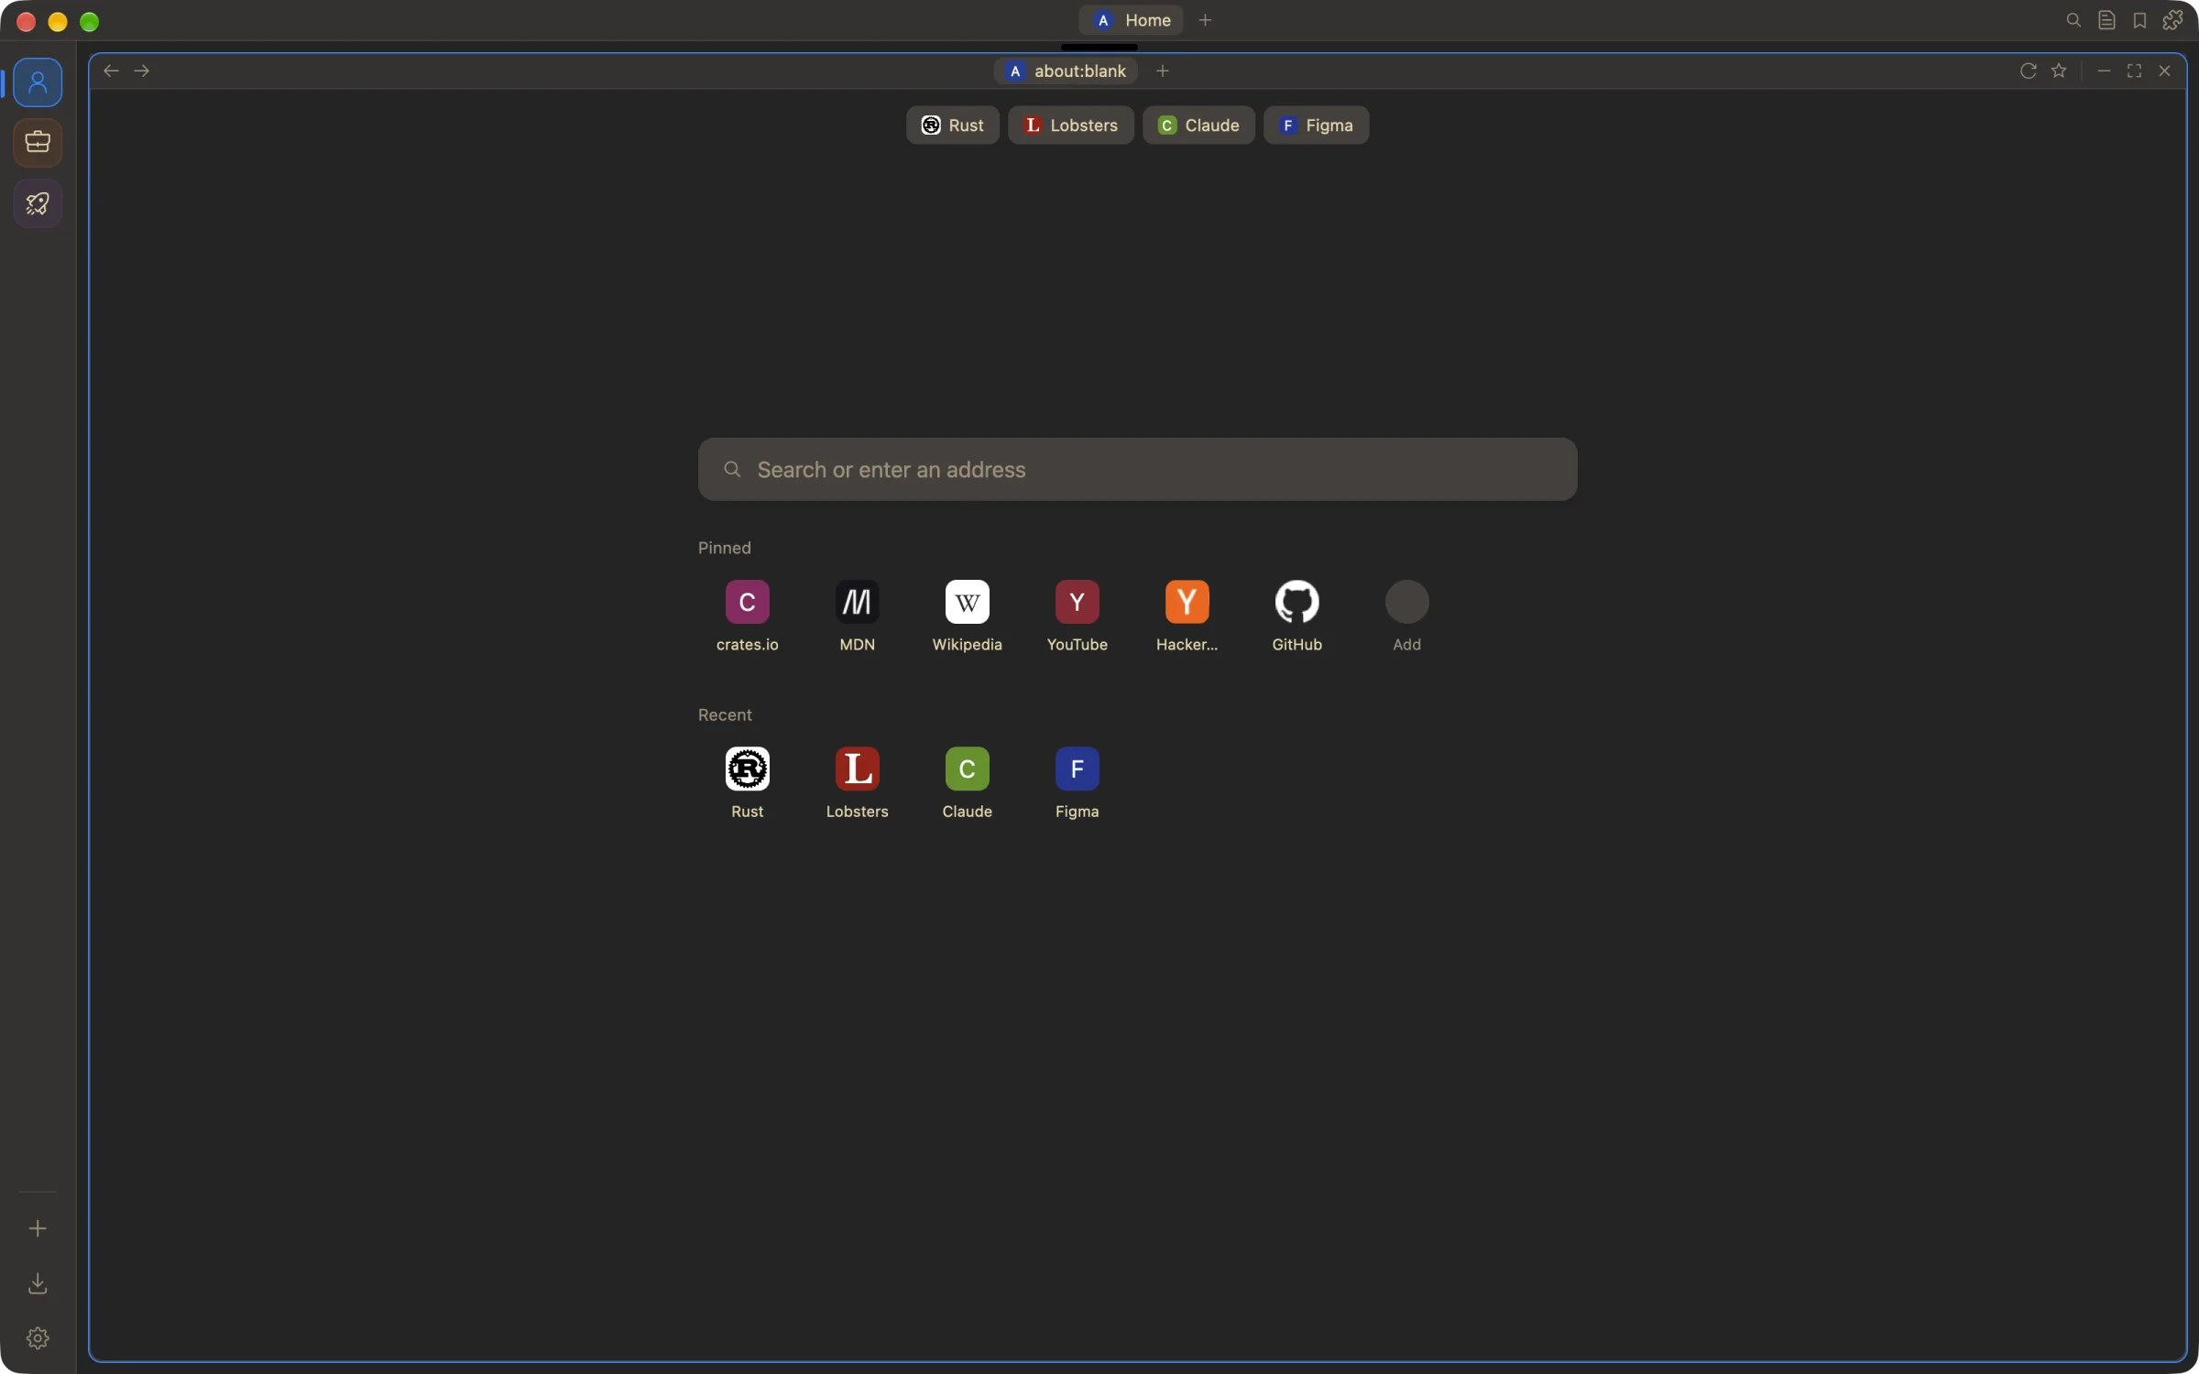Image resolution: width=2199 pixels, height=1374 pixels.
Task: Open Claude from the Recent section
Action: click(x=967, y=783)
